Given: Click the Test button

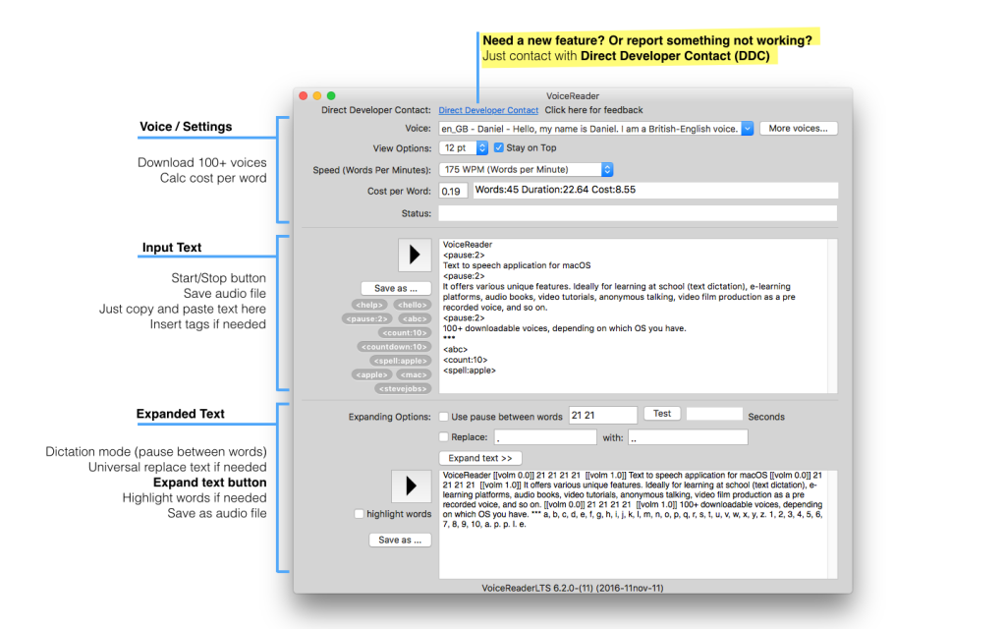Looking at the screenshot, I should click(x=662, y=414).
